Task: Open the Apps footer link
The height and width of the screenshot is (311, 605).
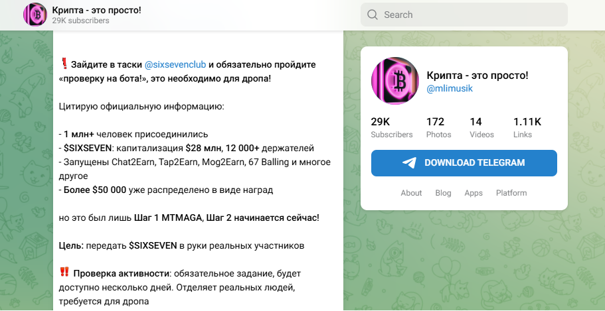Action: tap(474, 193)
